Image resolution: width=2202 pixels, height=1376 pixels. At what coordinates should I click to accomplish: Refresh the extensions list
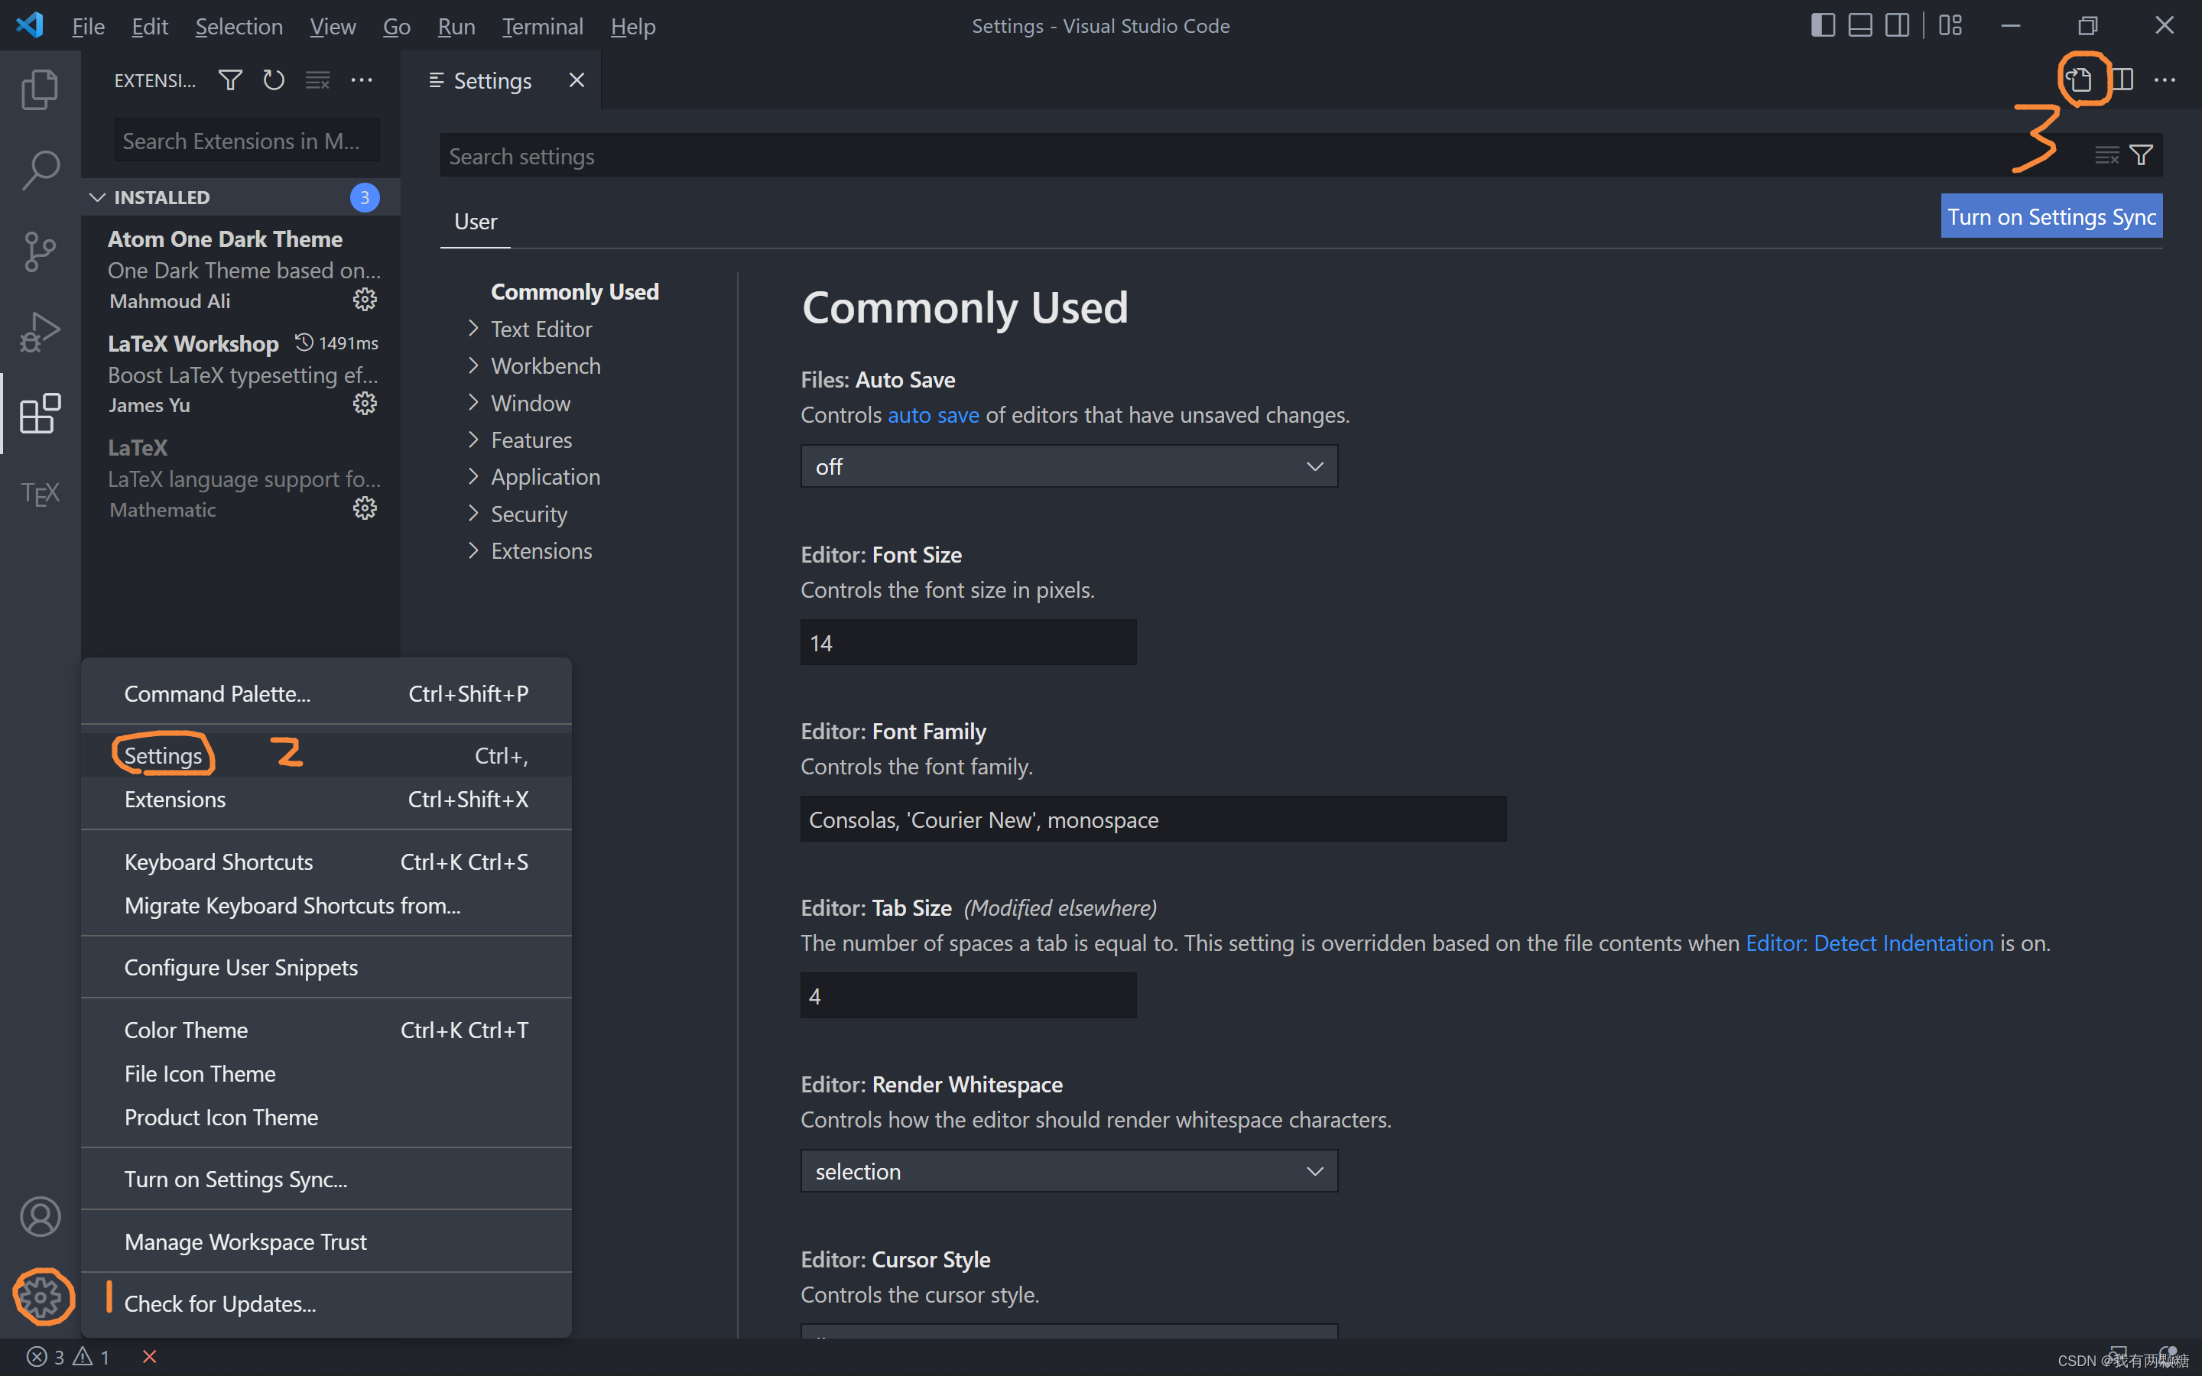(273, 80)
